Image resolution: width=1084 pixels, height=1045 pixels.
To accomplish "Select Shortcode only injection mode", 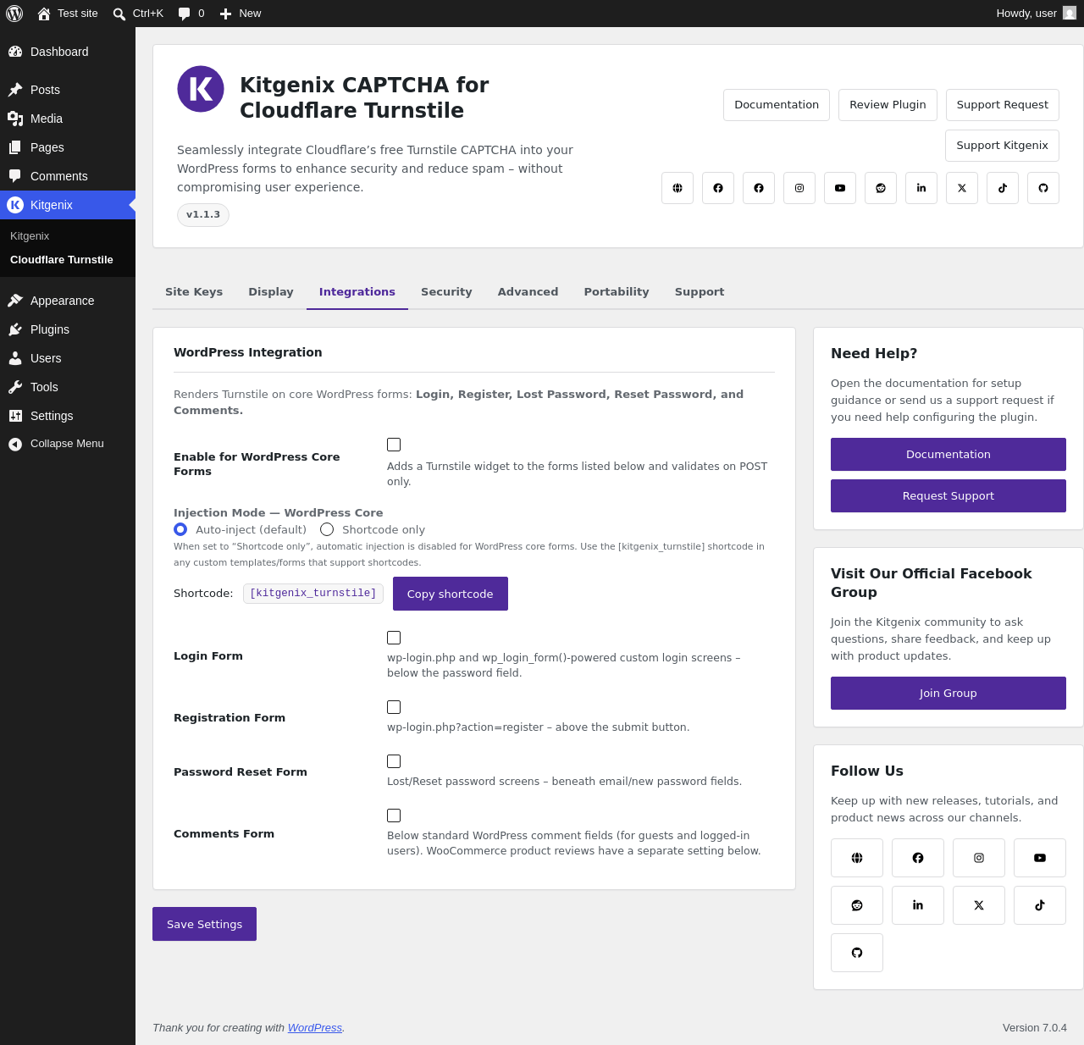I will [327, 529].
